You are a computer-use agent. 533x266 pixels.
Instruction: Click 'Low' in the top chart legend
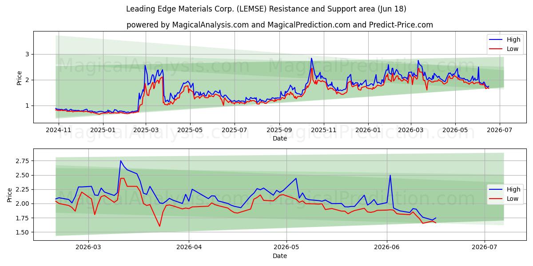click(x=513, y=49)
